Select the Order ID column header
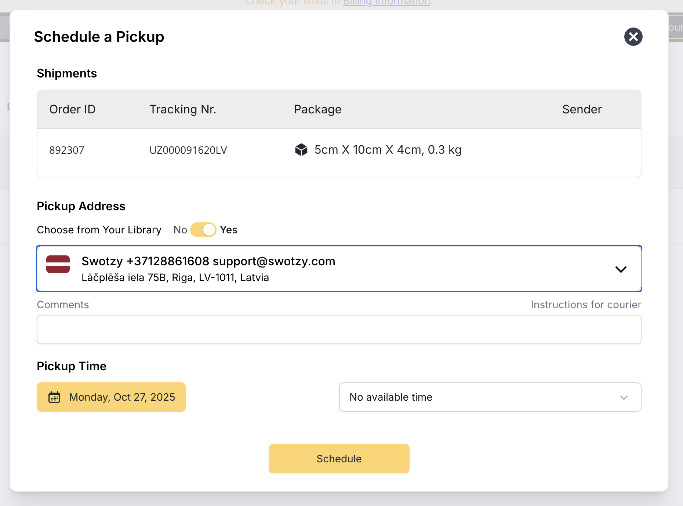 tap(72, 109)
